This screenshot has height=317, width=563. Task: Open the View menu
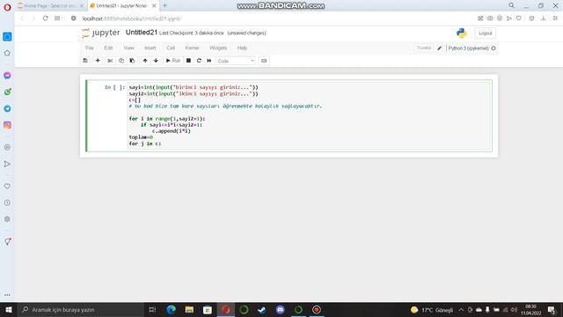coord(128,48)
